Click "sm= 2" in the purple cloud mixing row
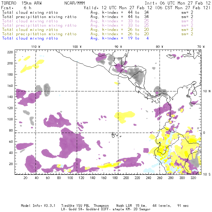This screenshot has height=212, width=212. [187, 21]
